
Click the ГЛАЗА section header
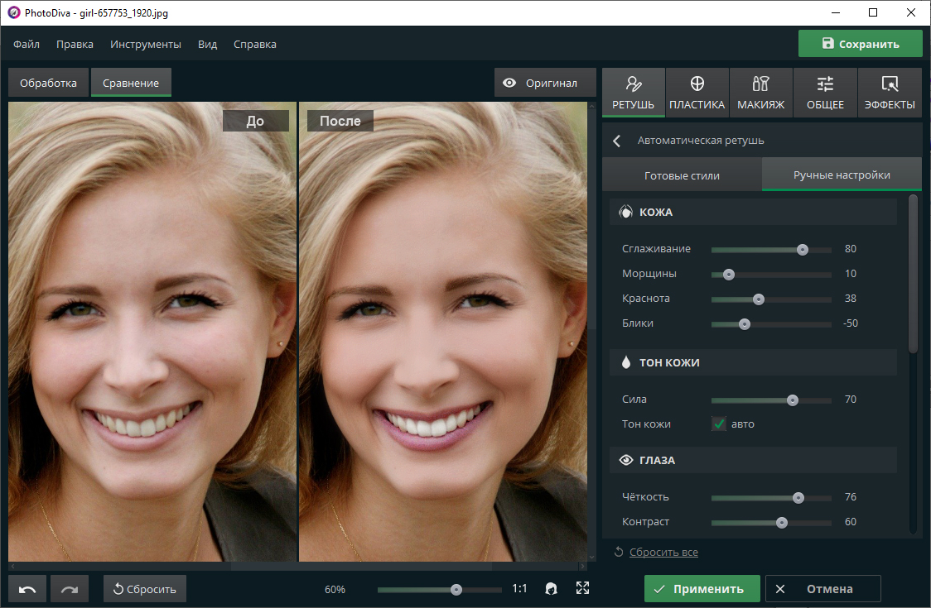[x=753, y=460]
